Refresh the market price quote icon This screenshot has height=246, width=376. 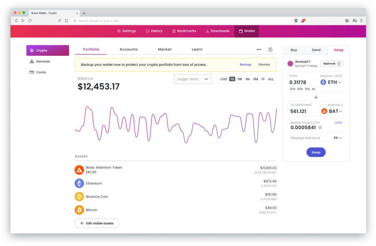pyautogui.click(x=320, y=127)
